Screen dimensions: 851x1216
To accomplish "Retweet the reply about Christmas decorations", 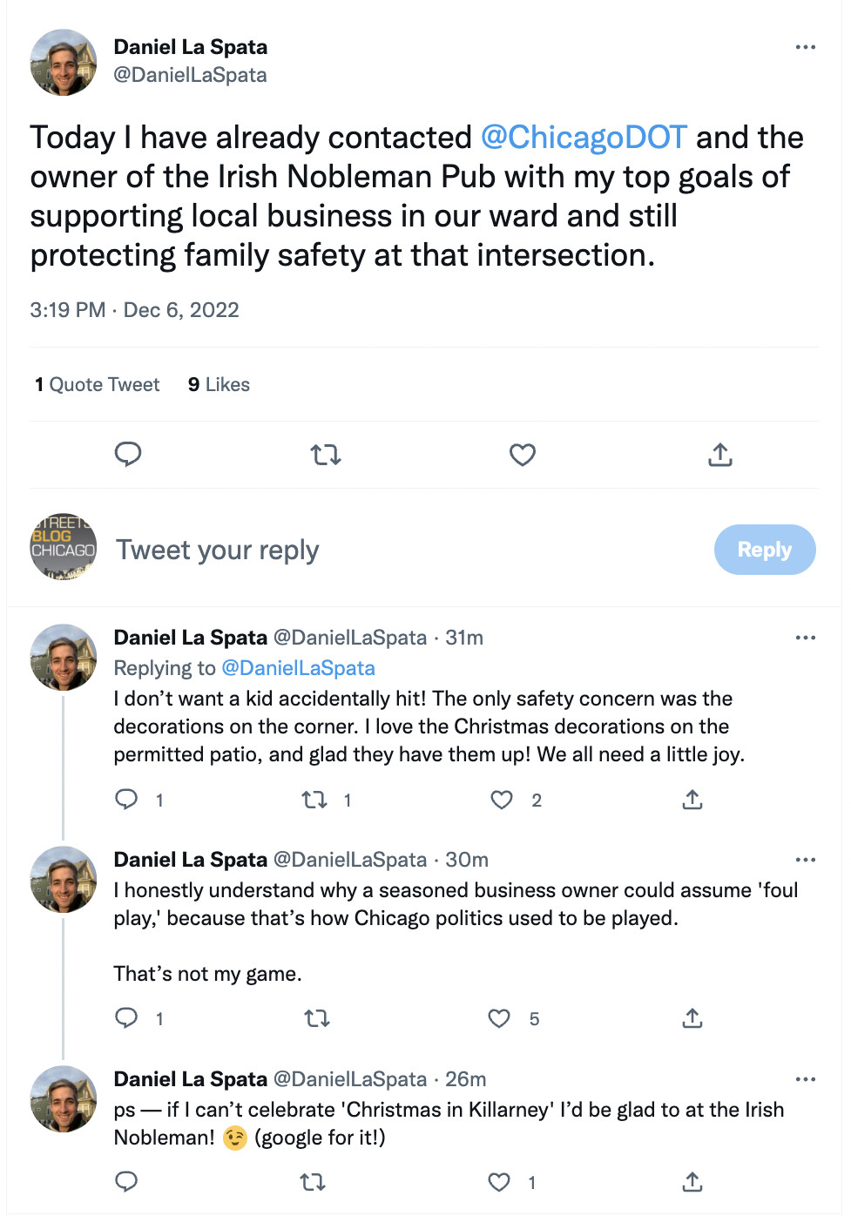I will [x=314, y=800].
